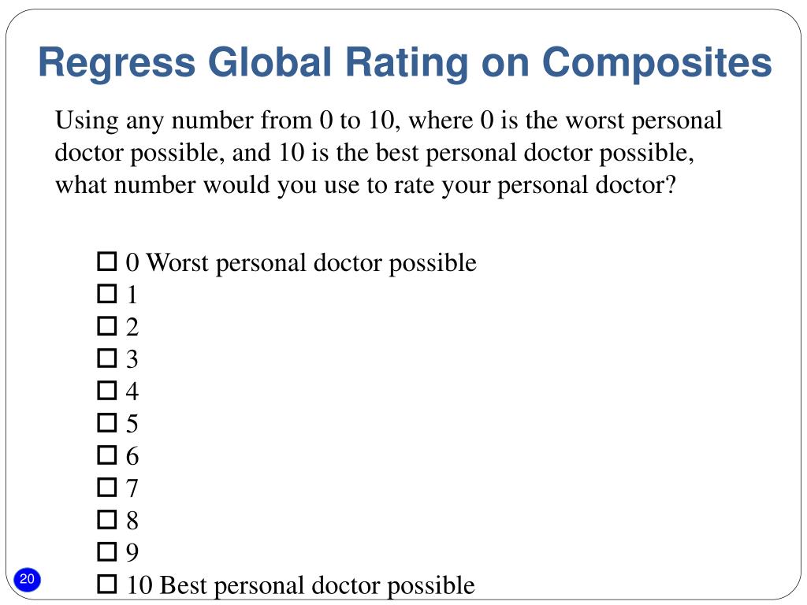Click the number 5 label text
The width and height of the screenshot is (807, 605).
[132, 424]
